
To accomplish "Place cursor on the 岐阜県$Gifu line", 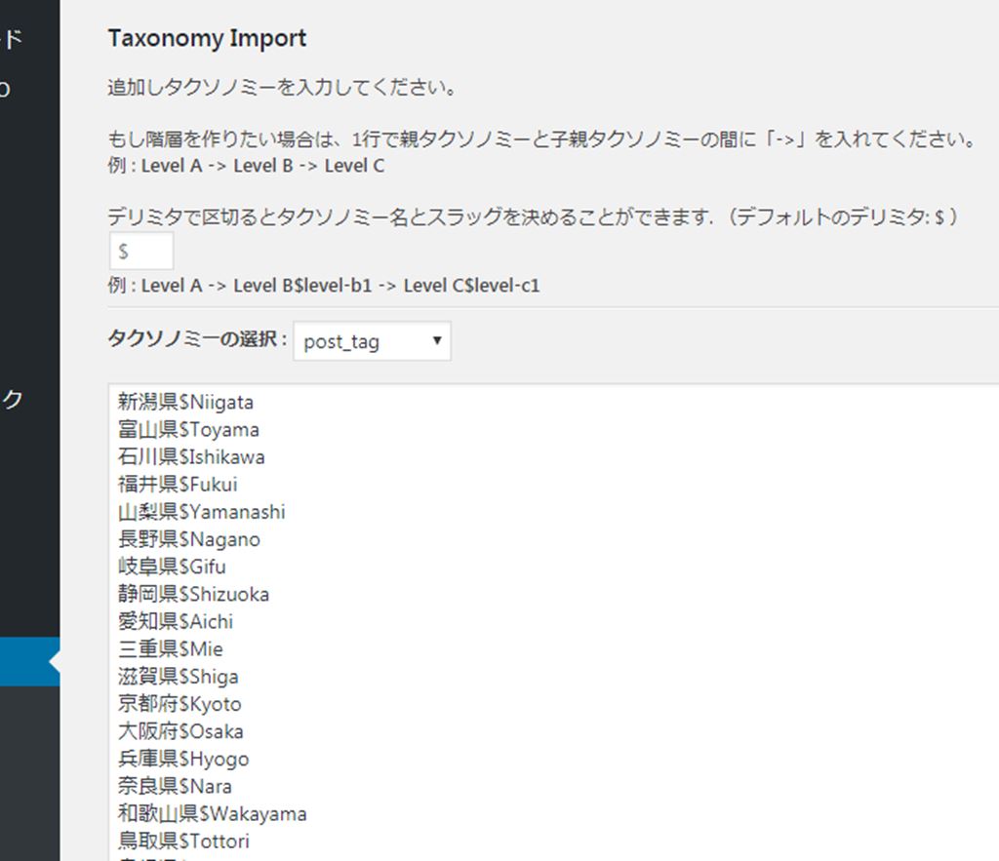I will pos(173,567).
